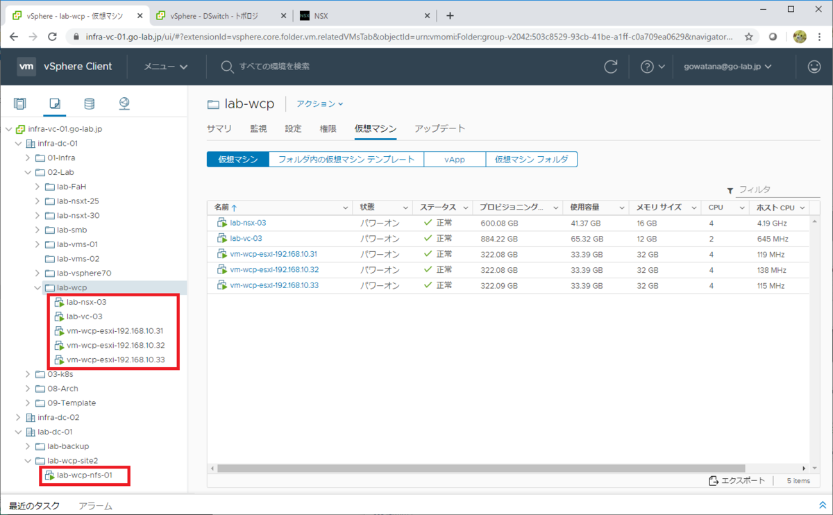Click VM icon of lab-vc-03 in tree
This screenshot has height=515, width=833.
[x=60, y=316]
